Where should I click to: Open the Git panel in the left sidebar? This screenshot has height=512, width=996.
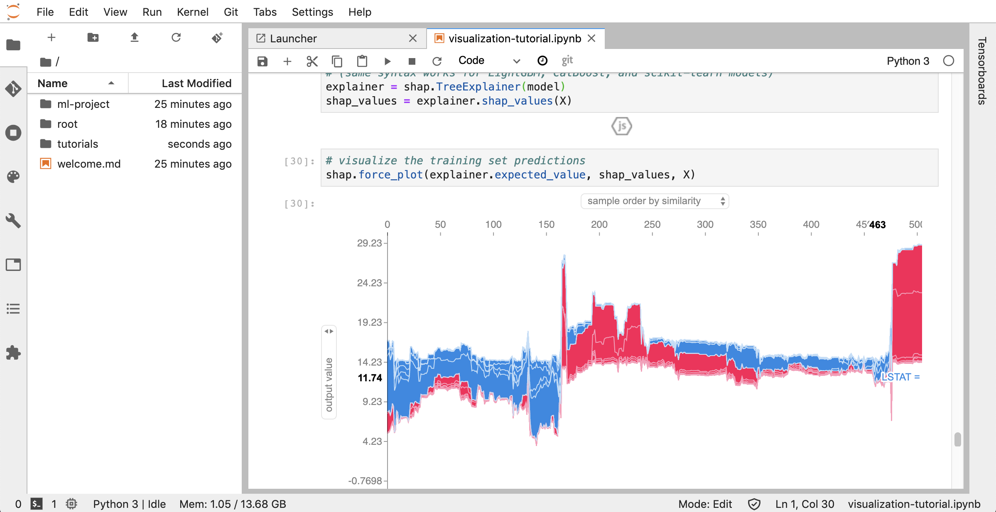pyautogui.click(x=13, y=89)
